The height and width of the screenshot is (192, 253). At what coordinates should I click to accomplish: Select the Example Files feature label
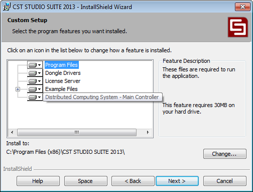point(61,89)
